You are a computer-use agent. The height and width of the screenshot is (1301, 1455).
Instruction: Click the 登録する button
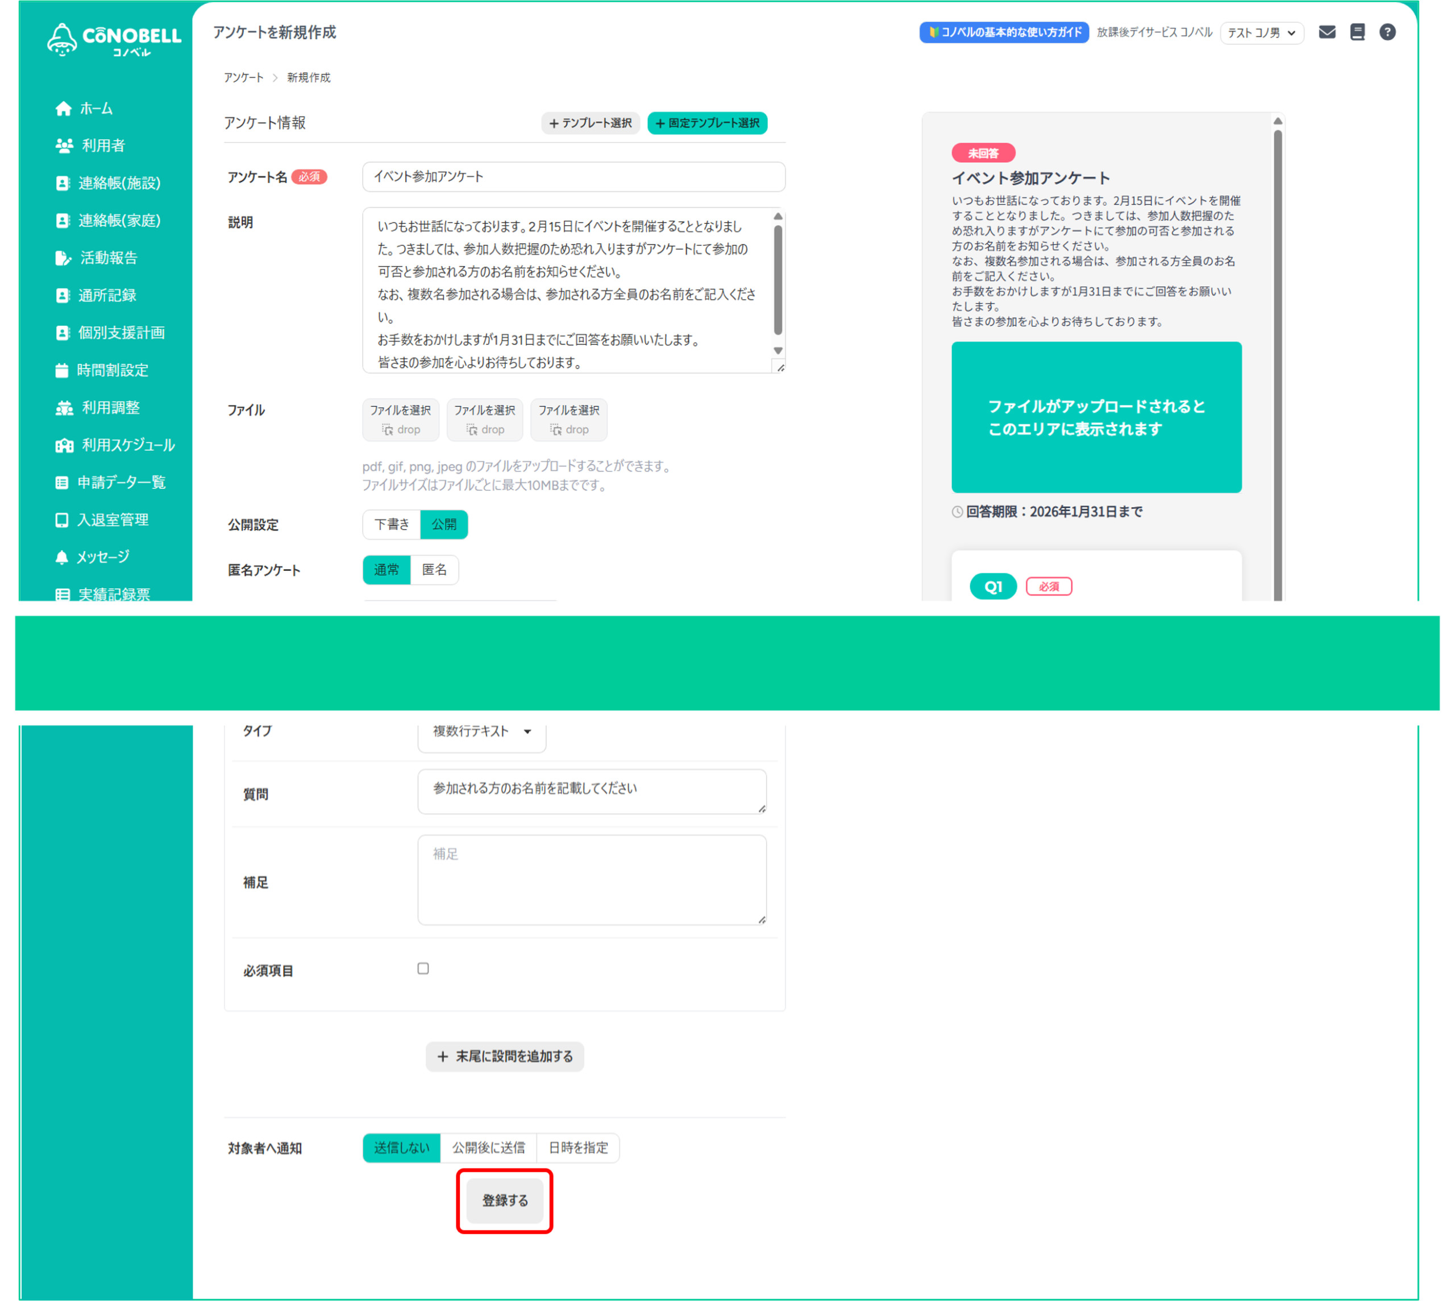tap(505, 1200)
